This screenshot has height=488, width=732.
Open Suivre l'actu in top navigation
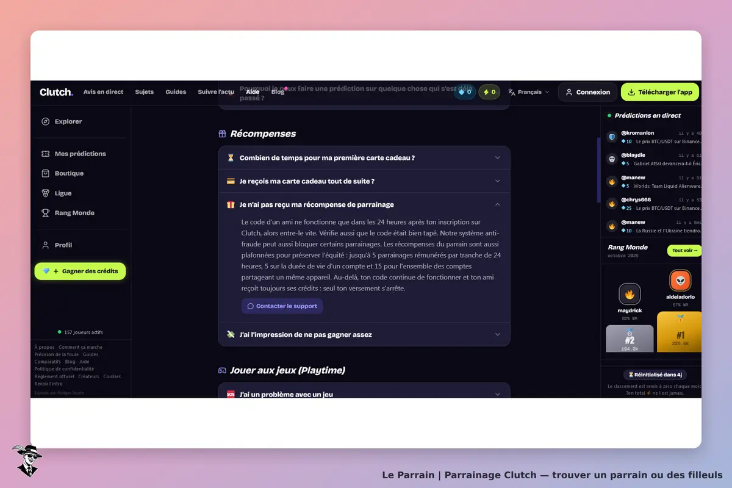[216, 92]
